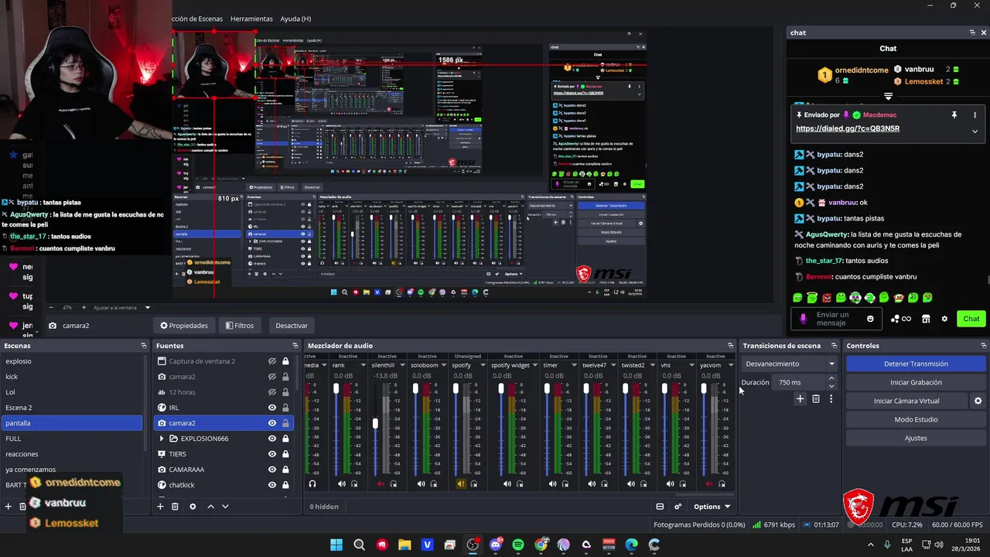Open chat shop icon
Image resolution: width=990 pixels, height=557 pixels.
pos(926,319)
